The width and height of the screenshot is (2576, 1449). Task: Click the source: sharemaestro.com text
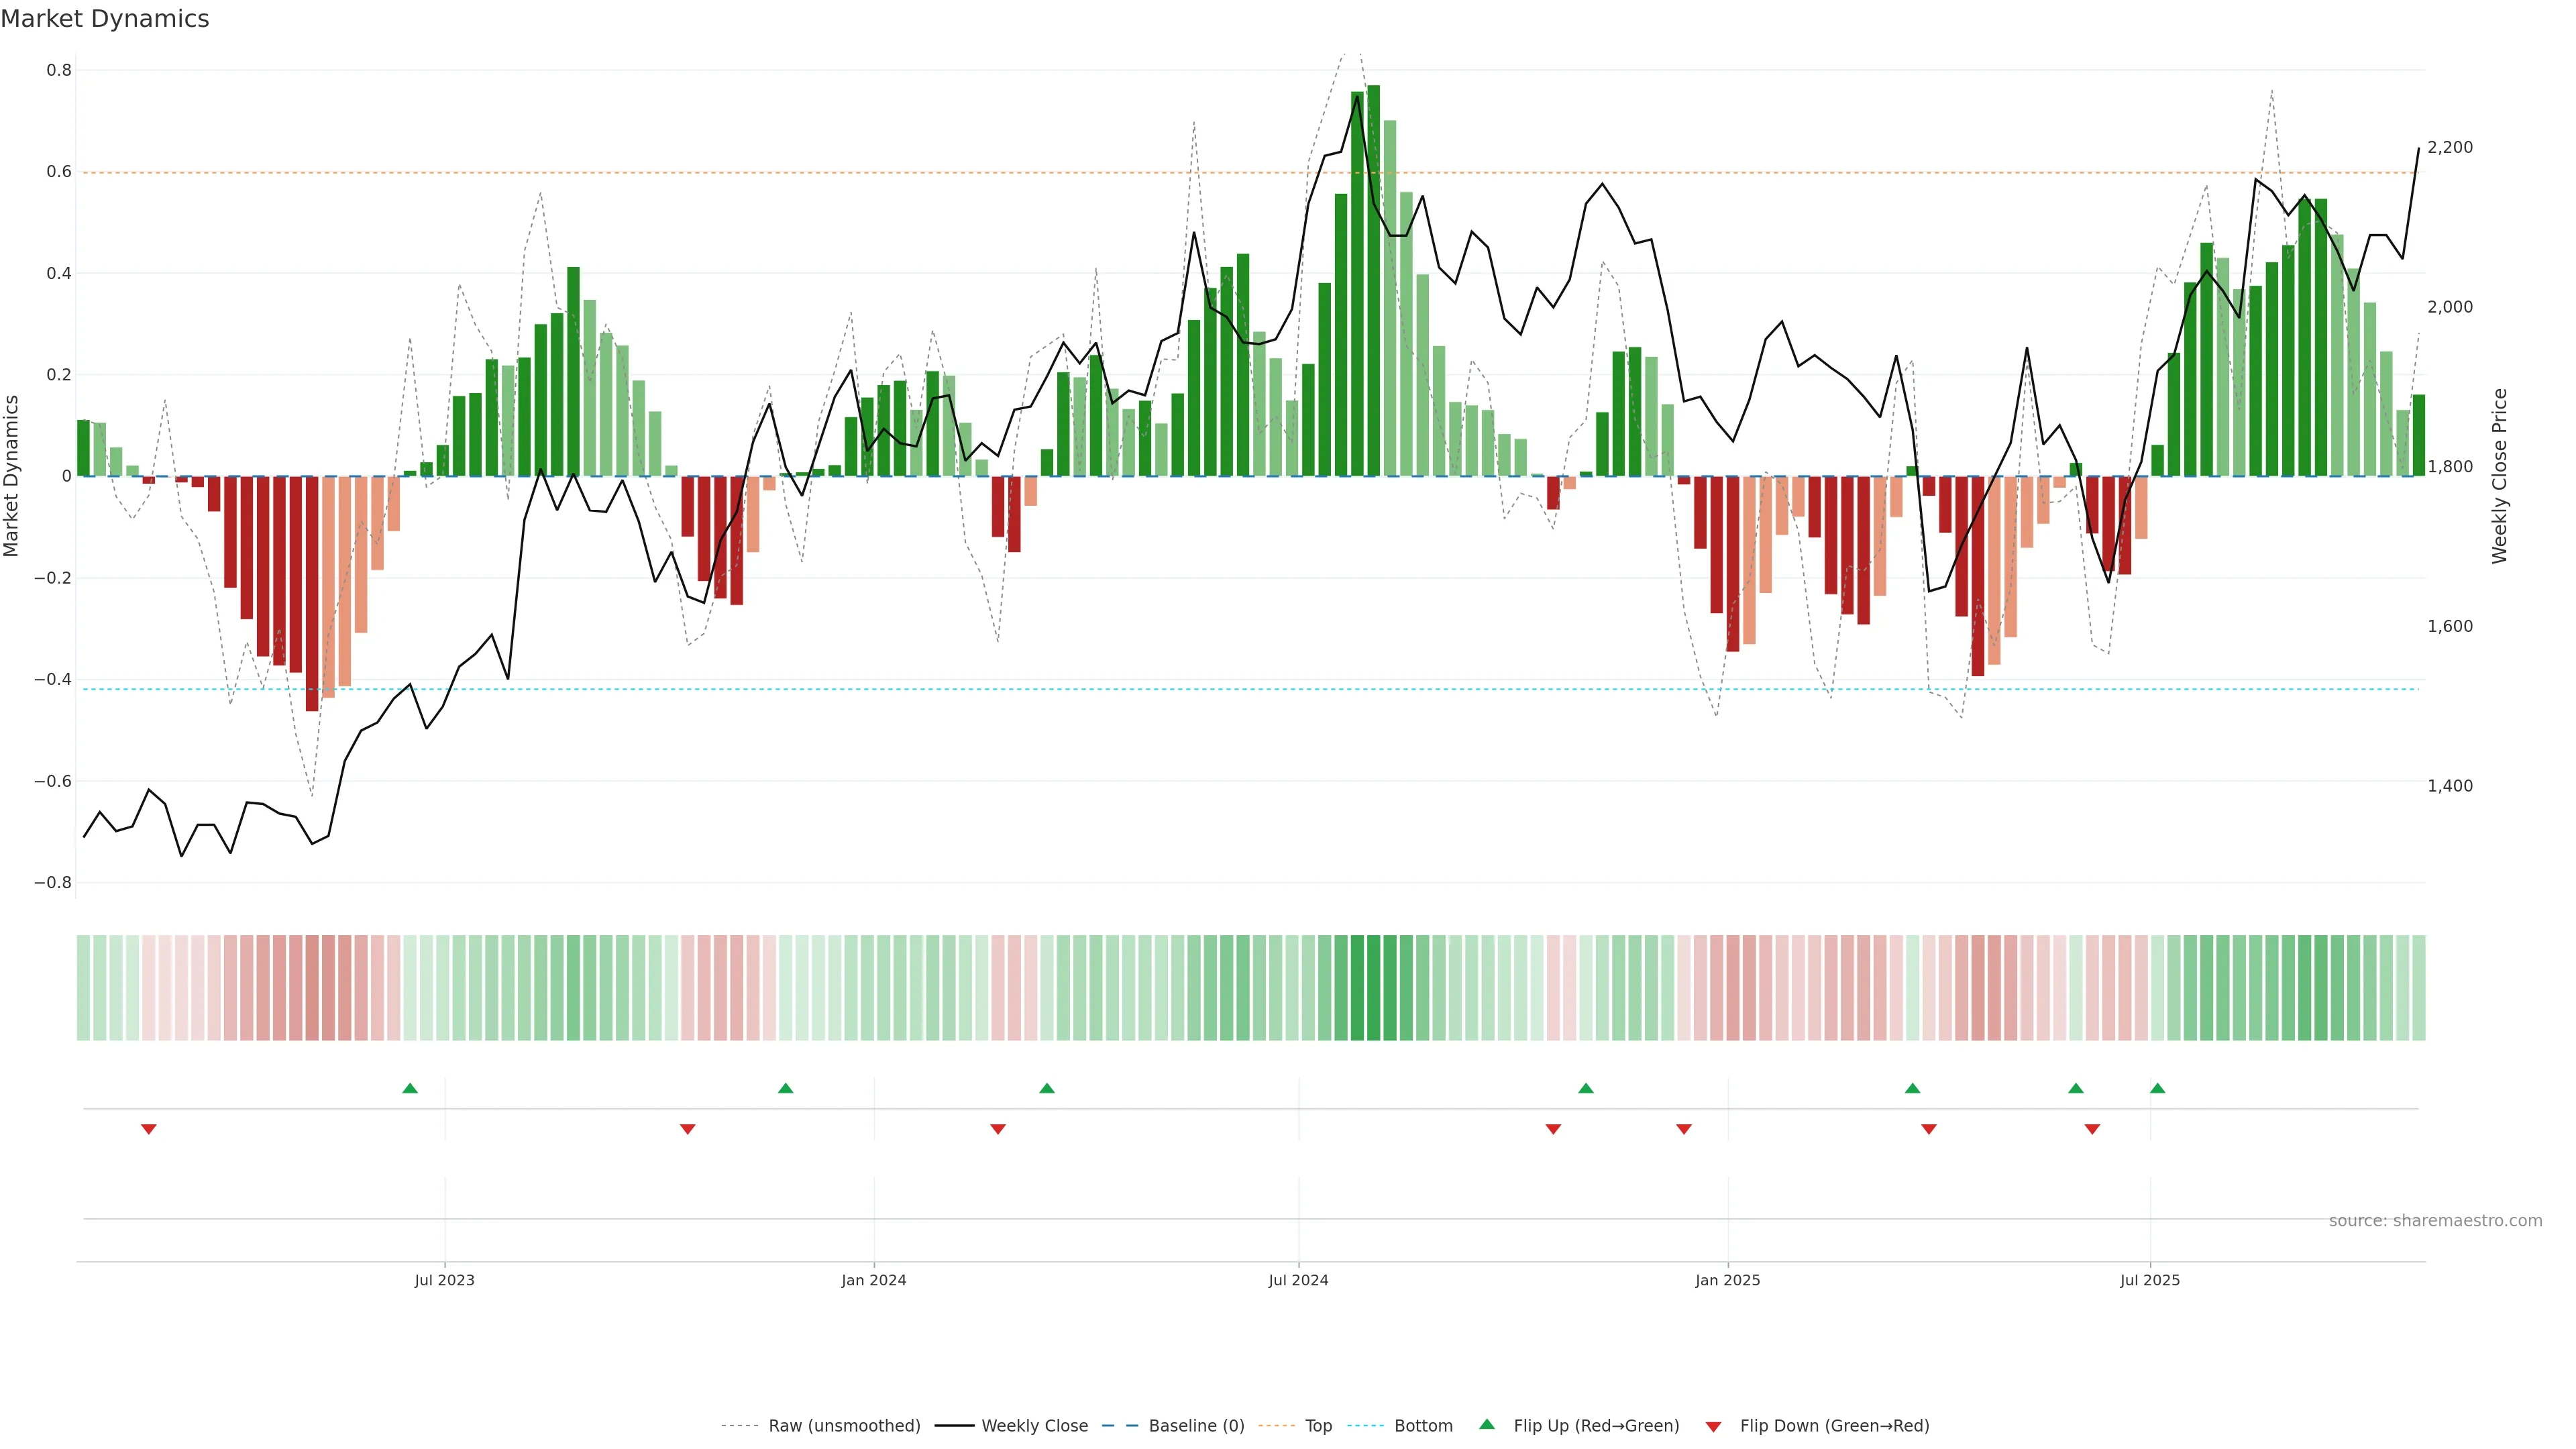(2435, 1221)
